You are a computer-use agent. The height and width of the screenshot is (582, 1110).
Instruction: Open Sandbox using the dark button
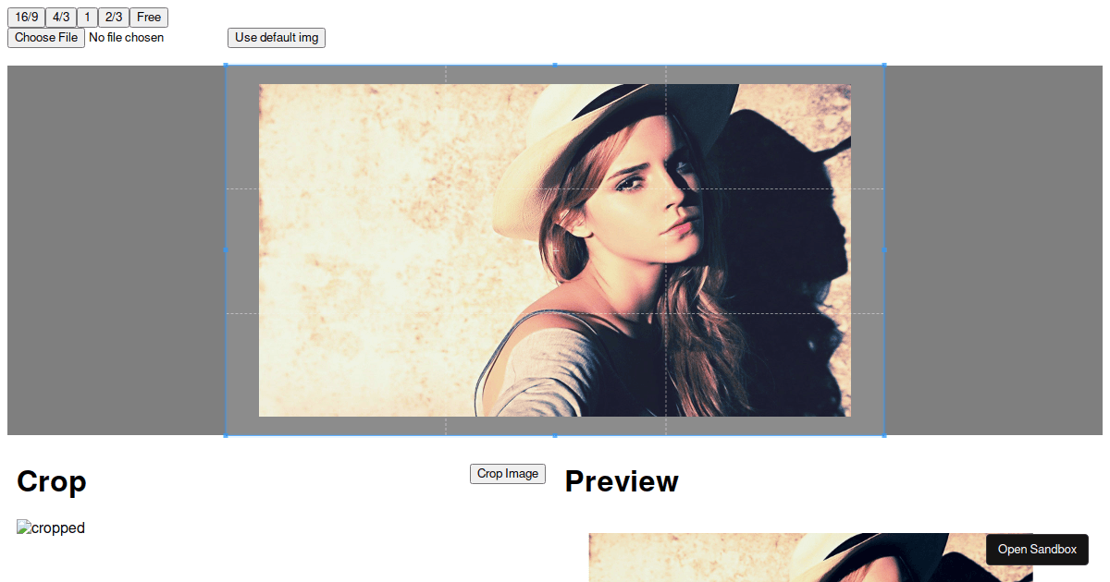pyautogui.click(x=1037, y=550)
